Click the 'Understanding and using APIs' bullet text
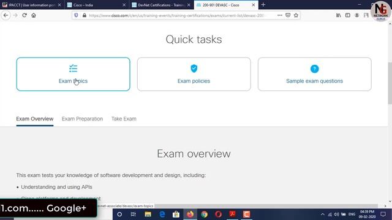Viewport: 392px width, 220px height. coord(56,187)
